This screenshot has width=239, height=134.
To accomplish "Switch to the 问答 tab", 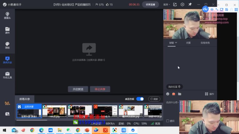I will coord(188,43).
